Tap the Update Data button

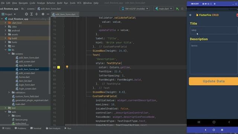click(213, 81)
